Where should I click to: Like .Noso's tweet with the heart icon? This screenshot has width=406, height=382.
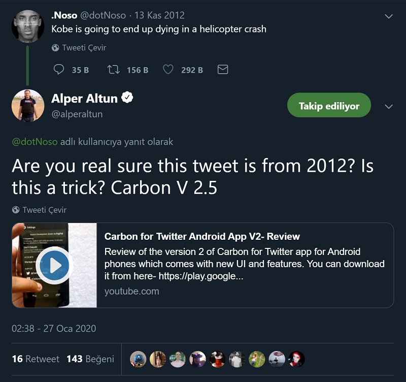tap(168, 70)
